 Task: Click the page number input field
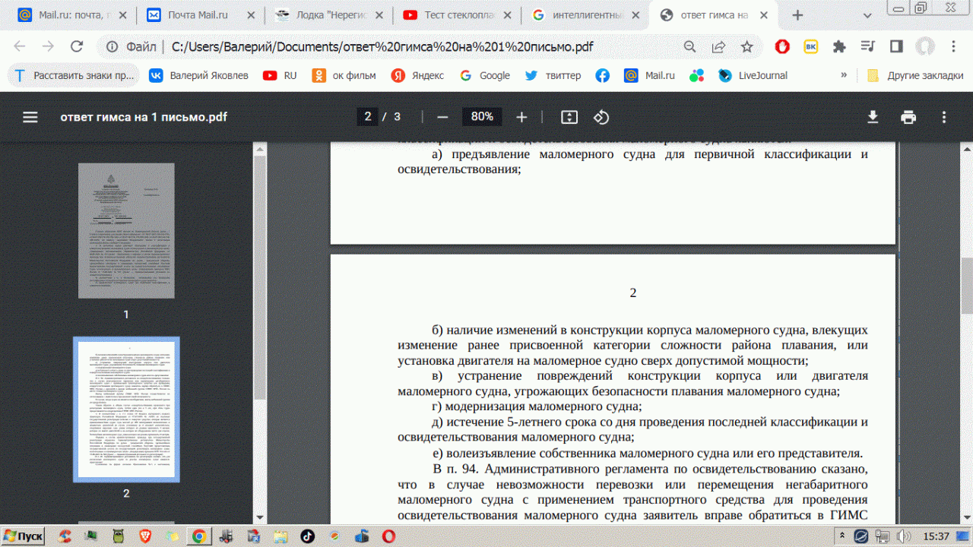[x=368, y=117]
